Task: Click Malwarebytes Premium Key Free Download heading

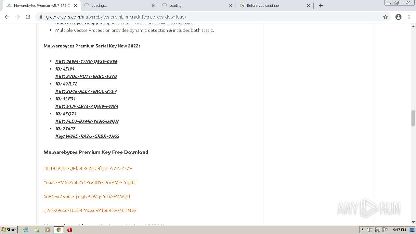Action: 96,152
